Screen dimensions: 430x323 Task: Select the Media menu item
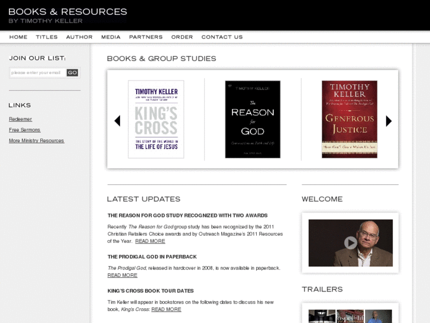pos(111,37)
